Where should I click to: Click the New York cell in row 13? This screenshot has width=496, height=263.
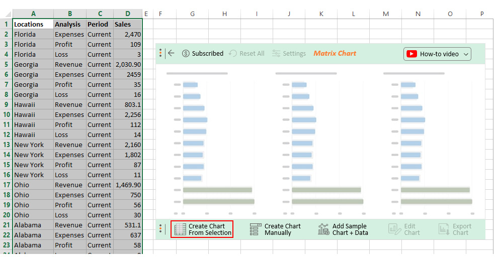click(x=33, y=145)
